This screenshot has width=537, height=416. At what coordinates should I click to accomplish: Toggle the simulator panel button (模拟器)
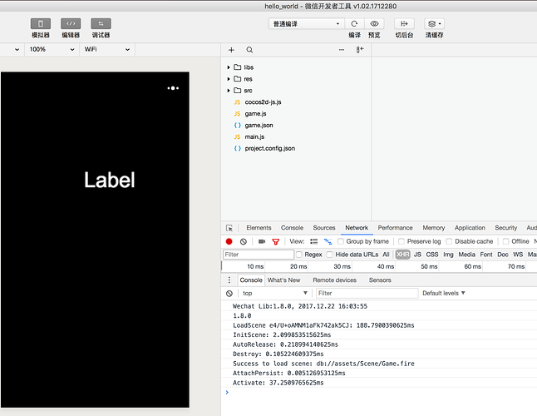point(41,23)
